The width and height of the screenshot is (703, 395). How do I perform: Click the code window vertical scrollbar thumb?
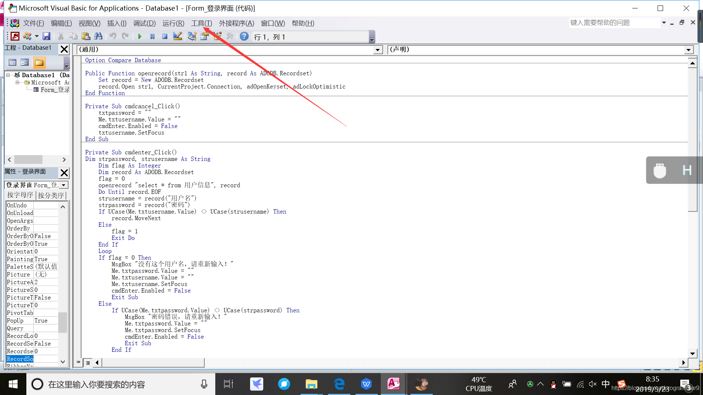point(692,139)
